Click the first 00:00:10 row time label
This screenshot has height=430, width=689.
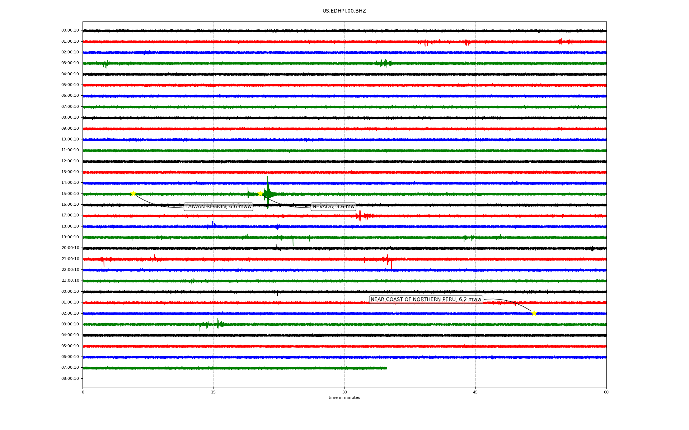click(x=70, y=30)
